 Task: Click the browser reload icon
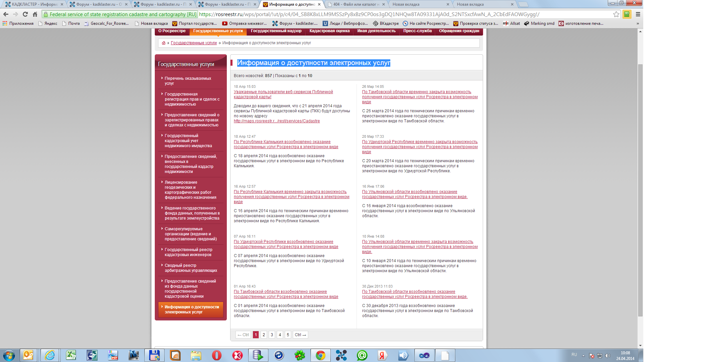25,14
